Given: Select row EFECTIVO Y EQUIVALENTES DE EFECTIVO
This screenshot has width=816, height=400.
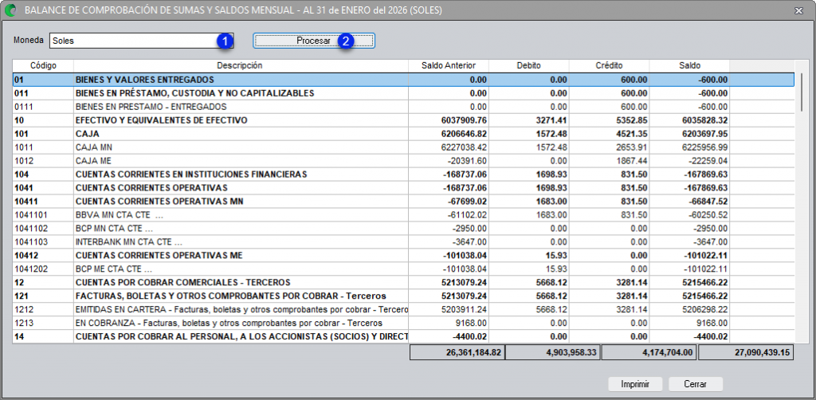Looking at the screenshot, I should point(403,120).
